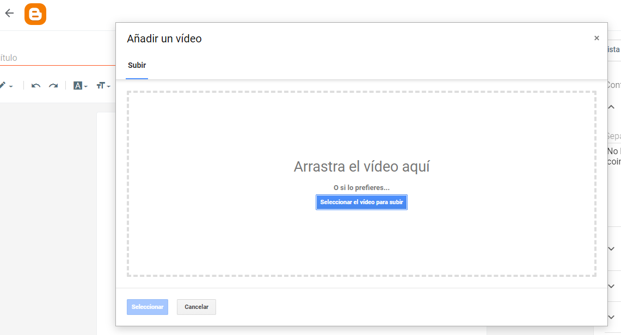
Task: Click the Cancelar button
Action: pos(196,307)
